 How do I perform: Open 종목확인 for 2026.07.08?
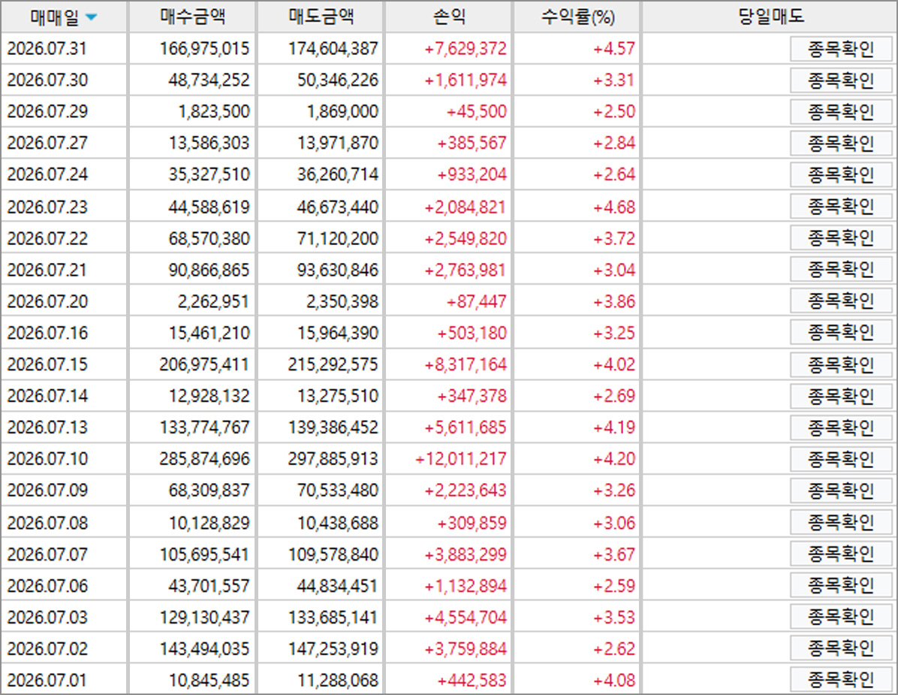(841, 522)
